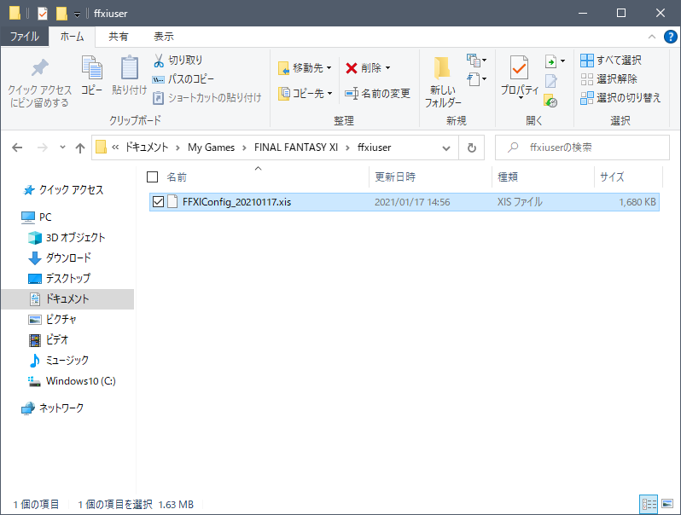
Task: Expand the Delete options arrow
Action: pos(387,67)
